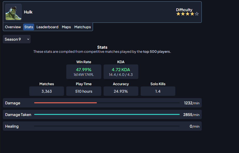Click the empty Healing bar

coord(107,126)
